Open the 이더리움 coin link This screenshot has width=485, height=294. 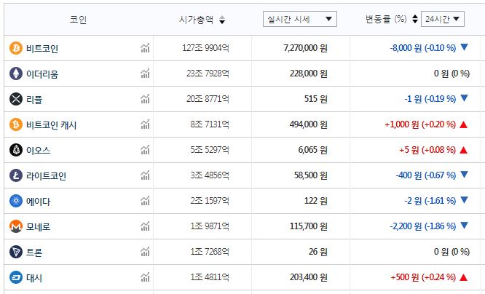(x=42, y=73)
